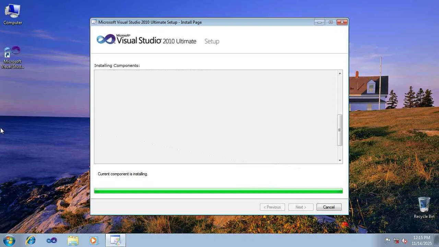439x247 pixels.
Task: Select the Recycle Bin desktop icon
Action: [424, 208]
